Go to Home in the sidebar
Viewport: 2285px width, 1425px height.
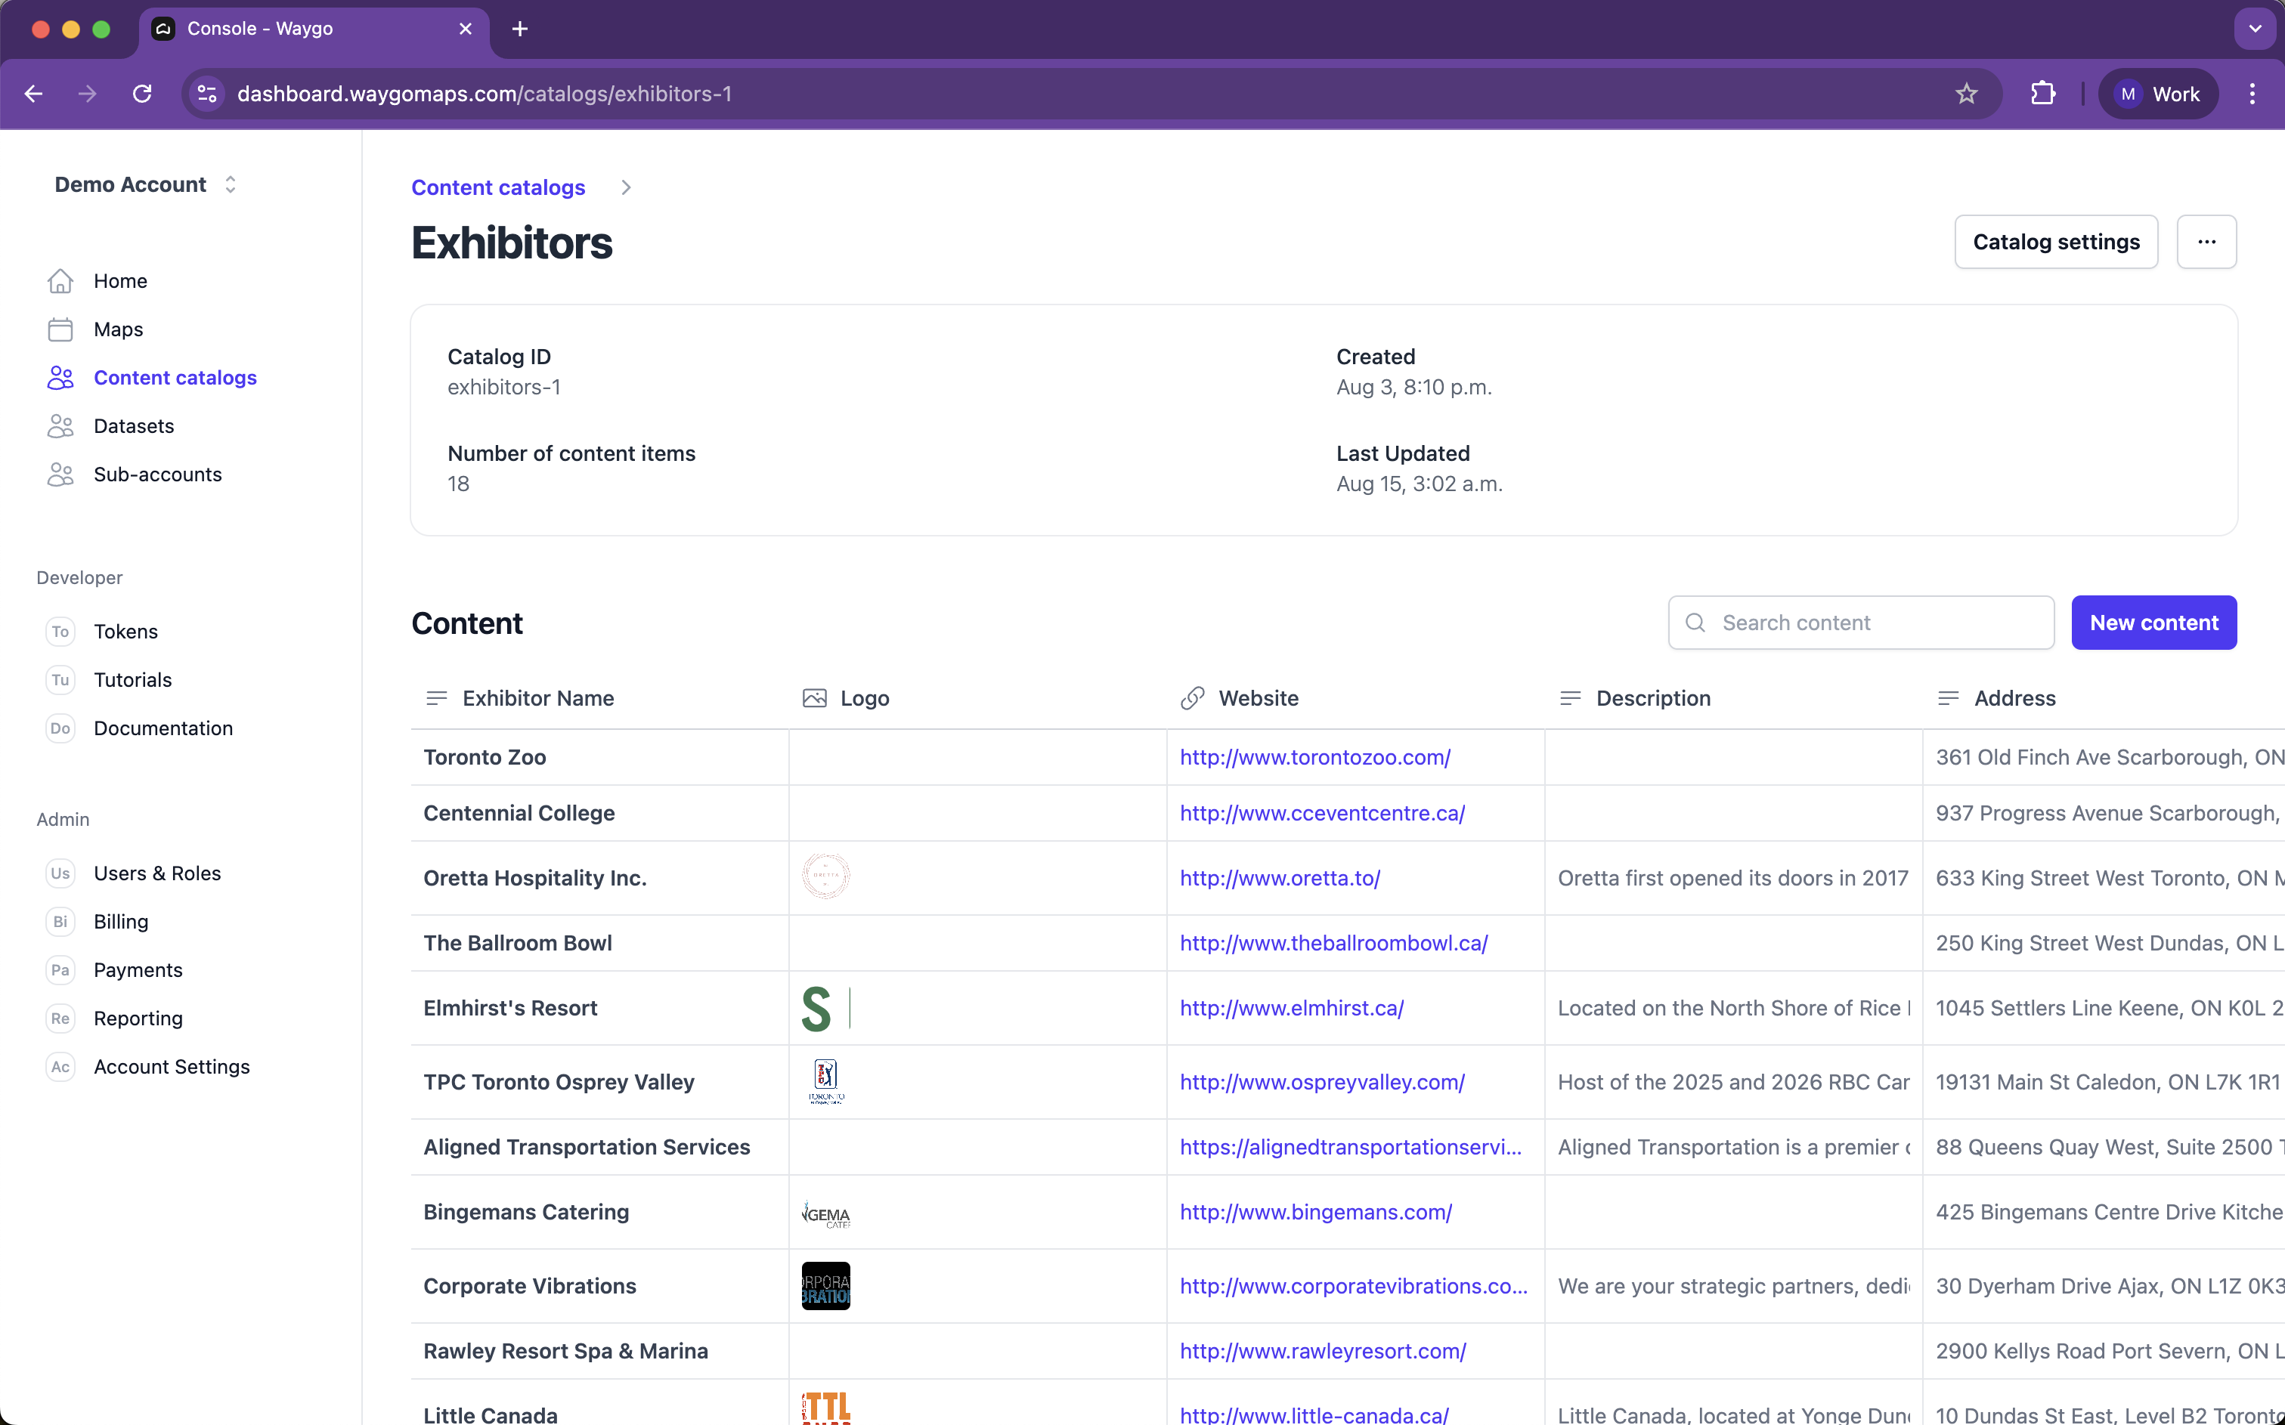click(121, 281)
